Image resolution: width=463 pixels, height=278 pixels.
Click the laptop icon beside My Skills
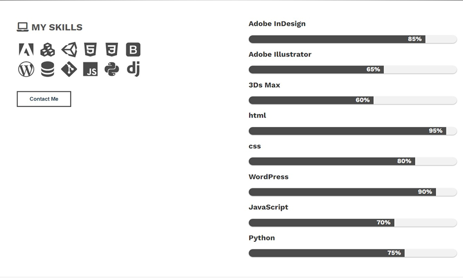point(22,27)
